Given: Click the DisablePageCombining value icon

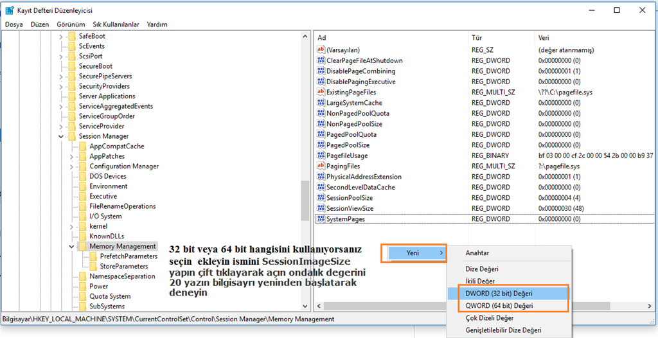Looking at the screenshot, I should tap(321, 71).
